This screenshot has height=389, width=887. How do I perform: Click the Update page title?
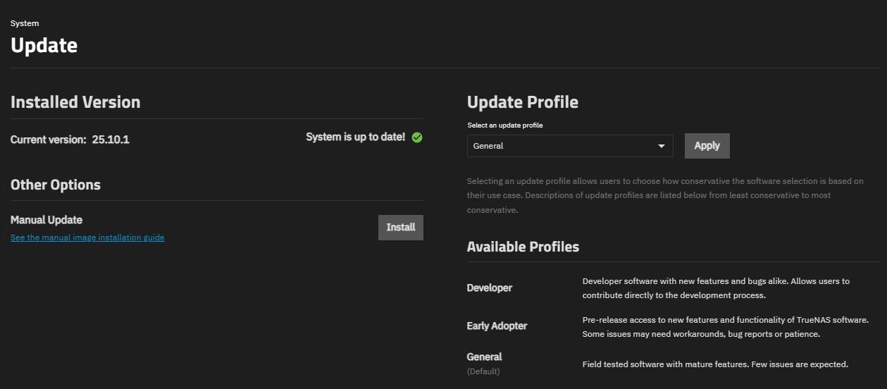(44, 46)
